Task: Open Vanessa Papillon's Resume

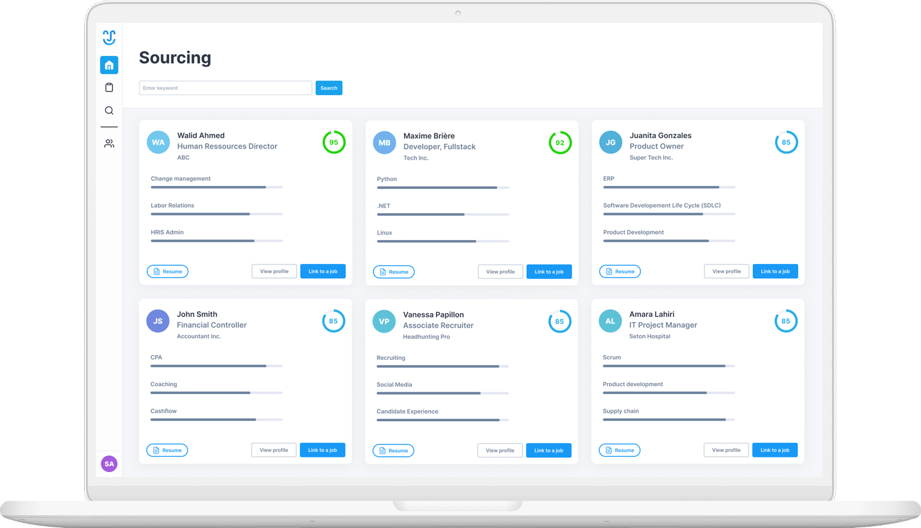Action: (x=394, y=451)
